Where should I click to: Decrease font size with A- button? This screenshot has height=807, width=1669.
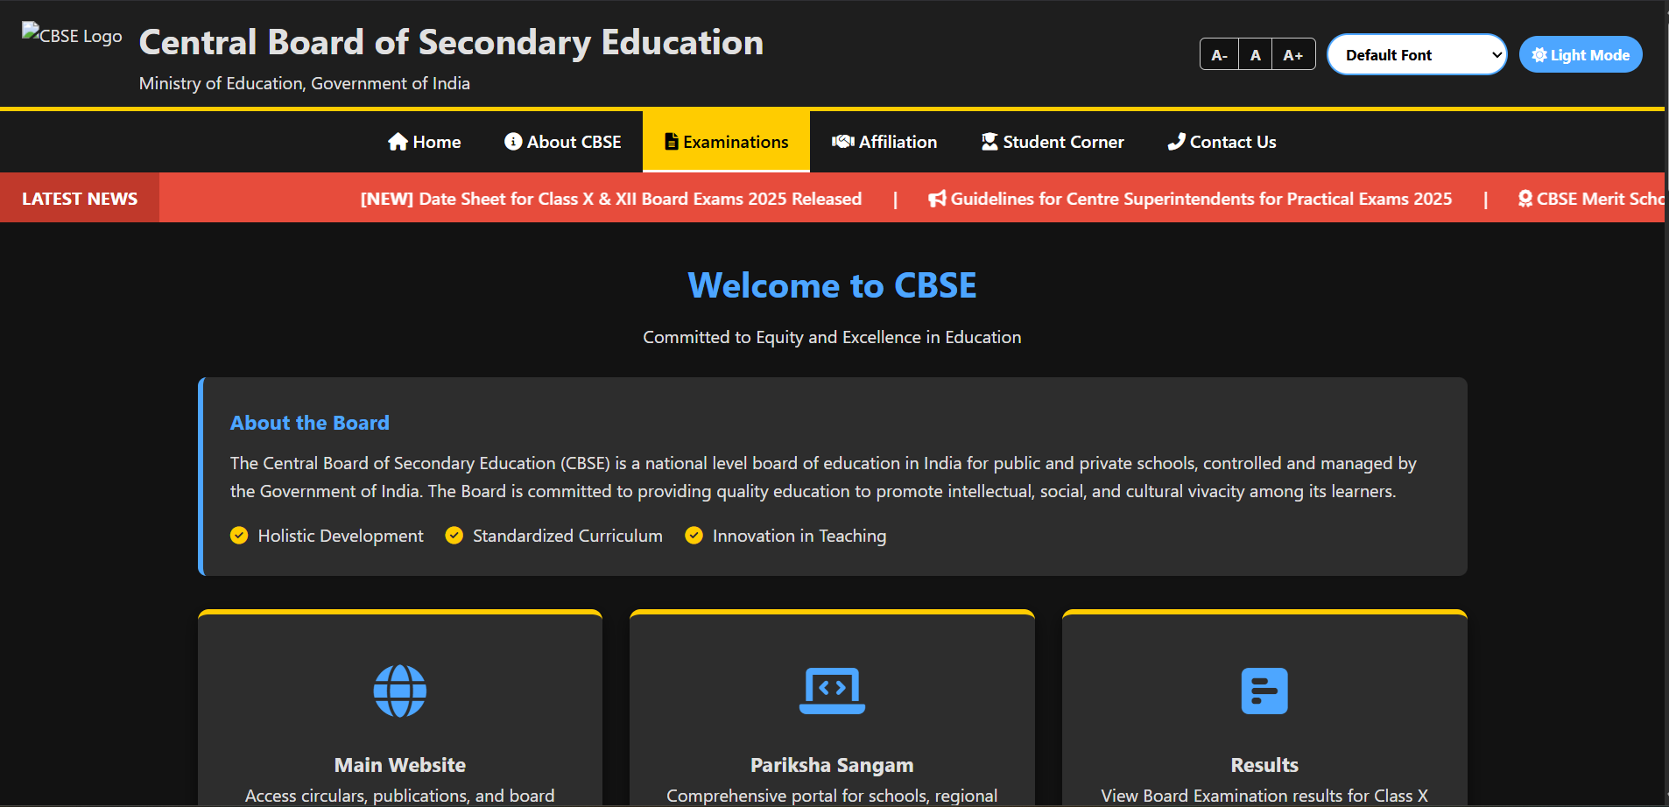[1219, 54]
